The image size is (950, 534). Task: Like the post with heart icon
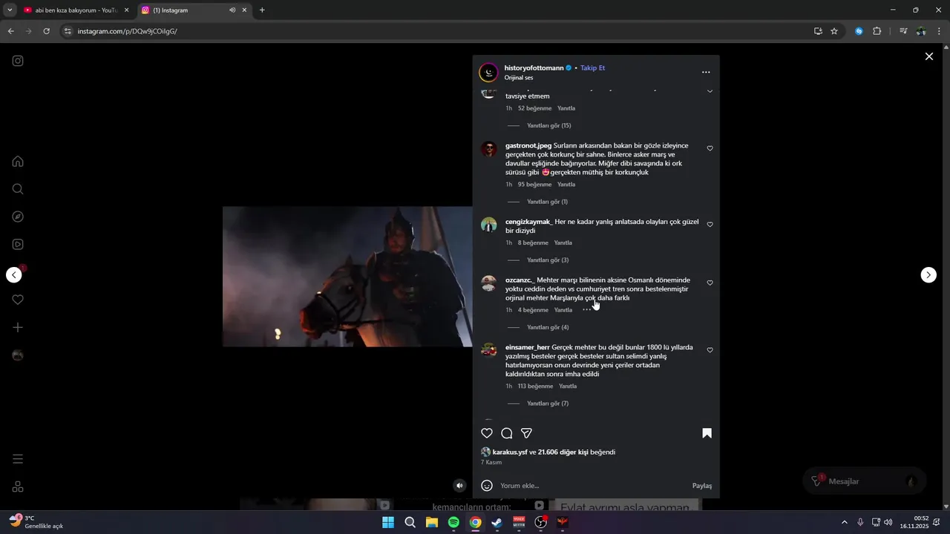click(487, 433)
